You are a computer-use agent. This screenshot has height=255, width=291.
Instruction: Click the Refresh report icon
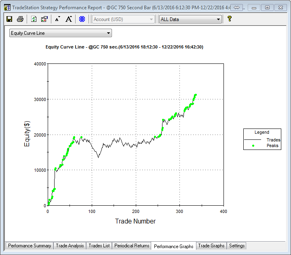coord(34,19)
